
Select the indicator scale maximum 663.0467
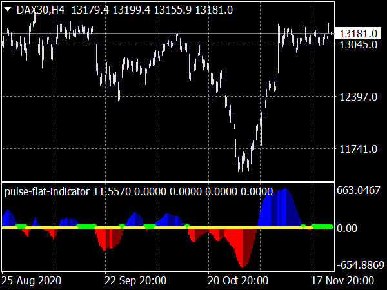tap(359, 190)
